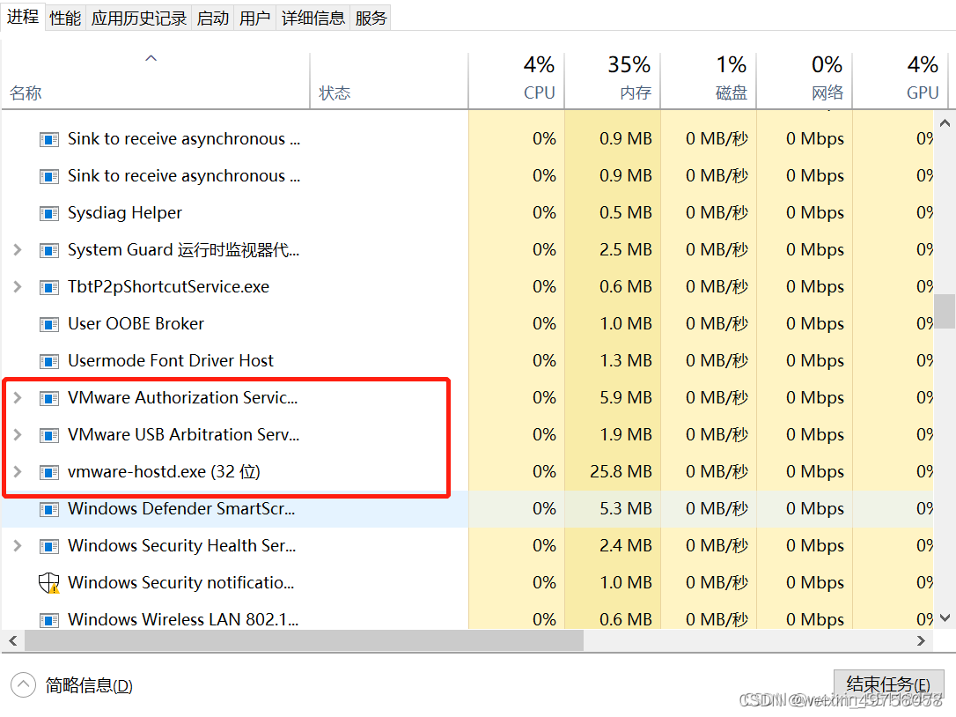Sort by the CPU column header

517,80
